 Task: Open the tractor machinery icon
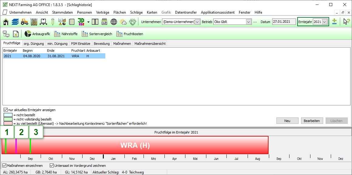click(x=25, y=22)
